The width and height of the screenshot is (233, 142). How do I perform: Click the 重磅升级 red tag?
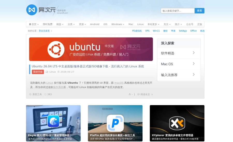pos(38,72)
